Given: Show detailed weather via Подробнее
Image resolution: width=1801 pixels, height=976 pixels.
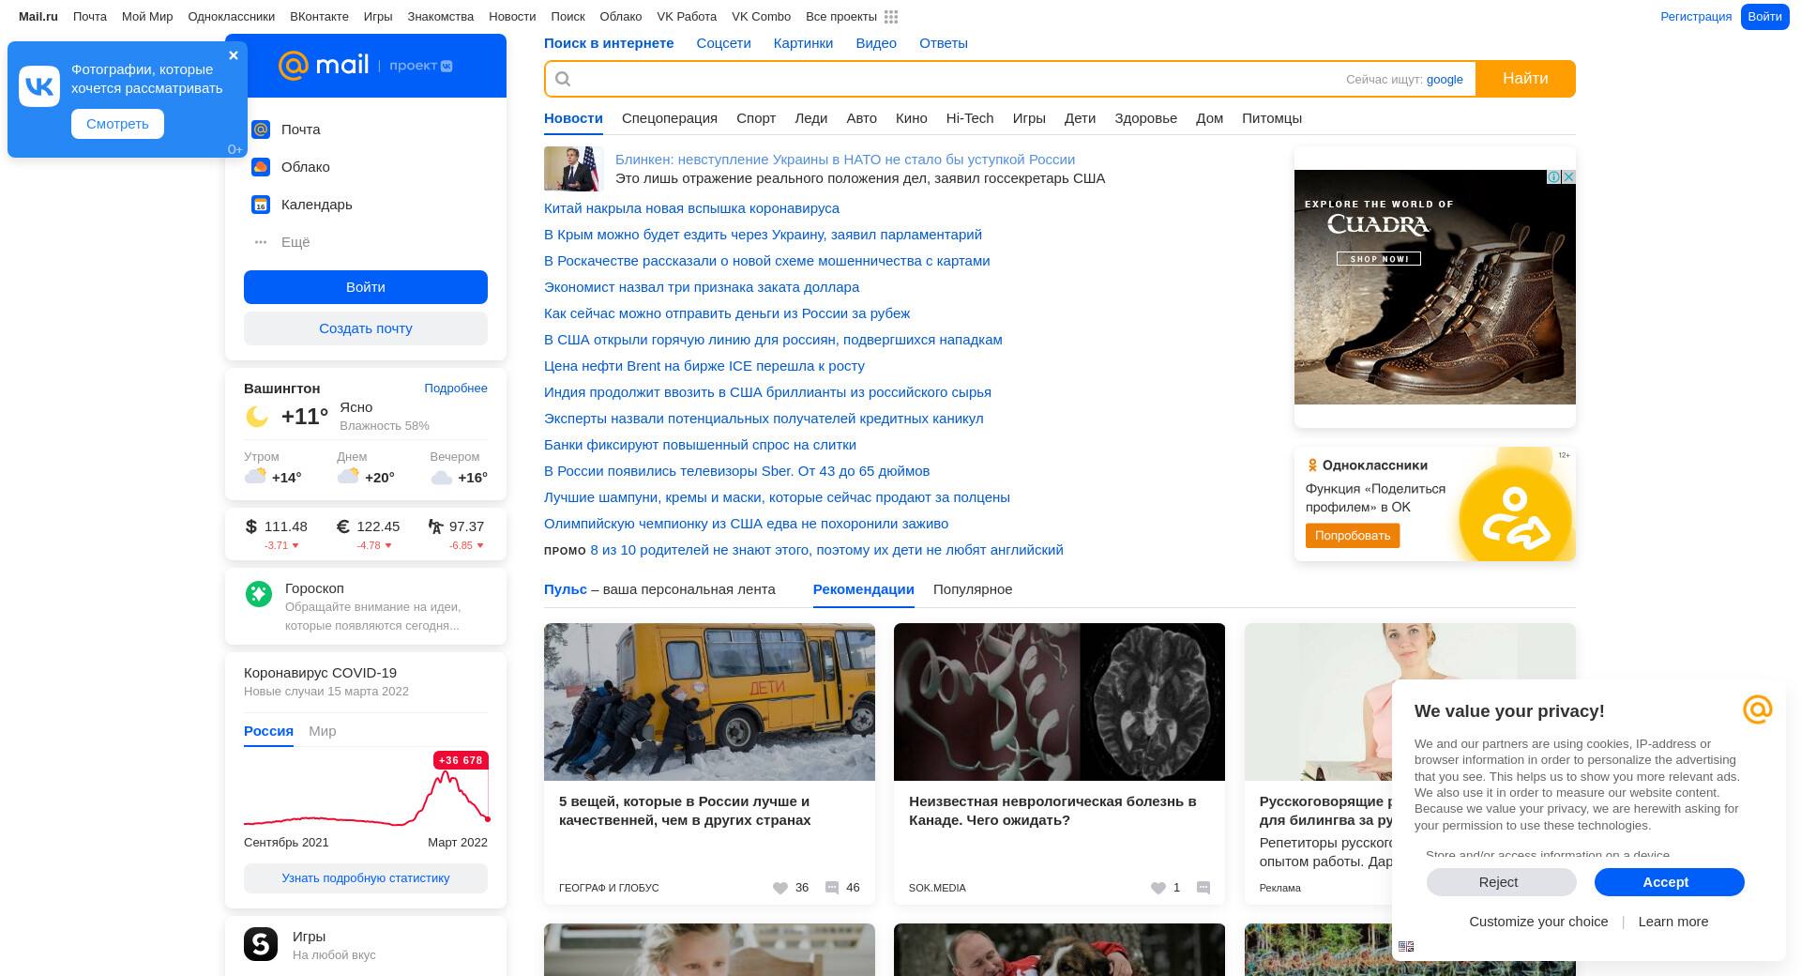Looking at the screenshot, I should (x=455, y=389).
